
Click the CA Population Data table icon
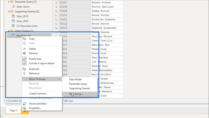(13, 26)
